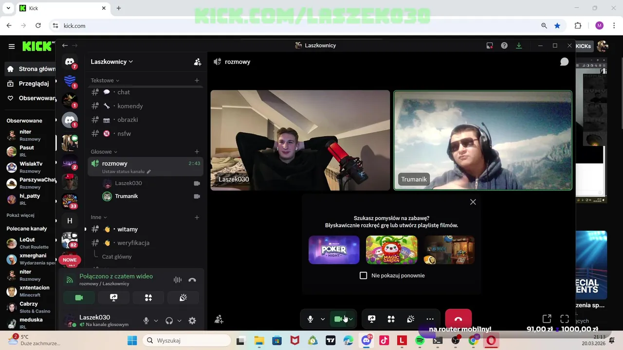623x350 pixels.
Task: Show chat bubble in rozmowy voice channel
Action: click(x=564, y=62)
